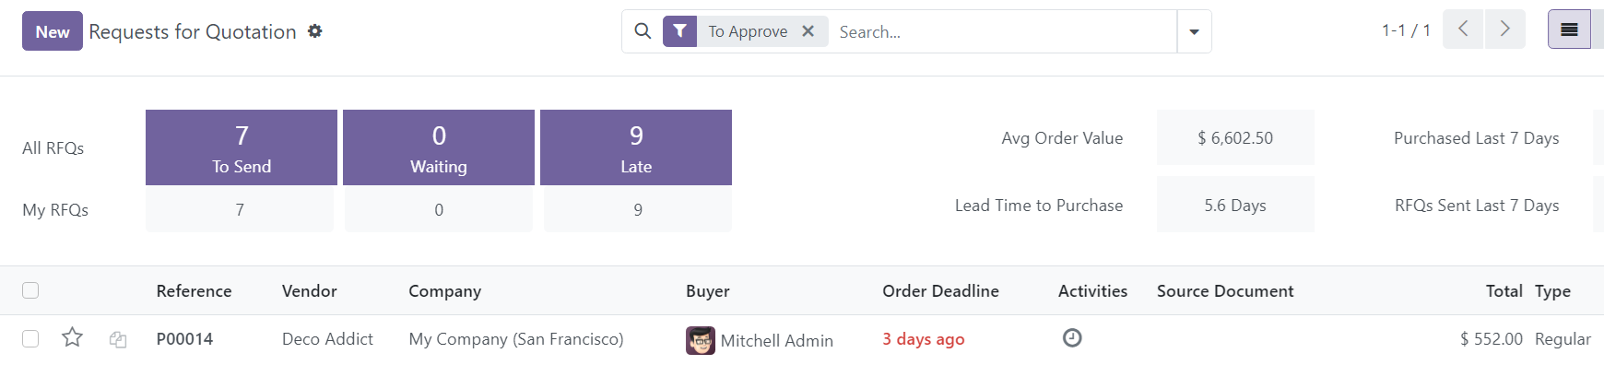The height and width of the screenshot is (365, 1604).
Task: Go to the next page arrow
Action: tap(1504, 29)
